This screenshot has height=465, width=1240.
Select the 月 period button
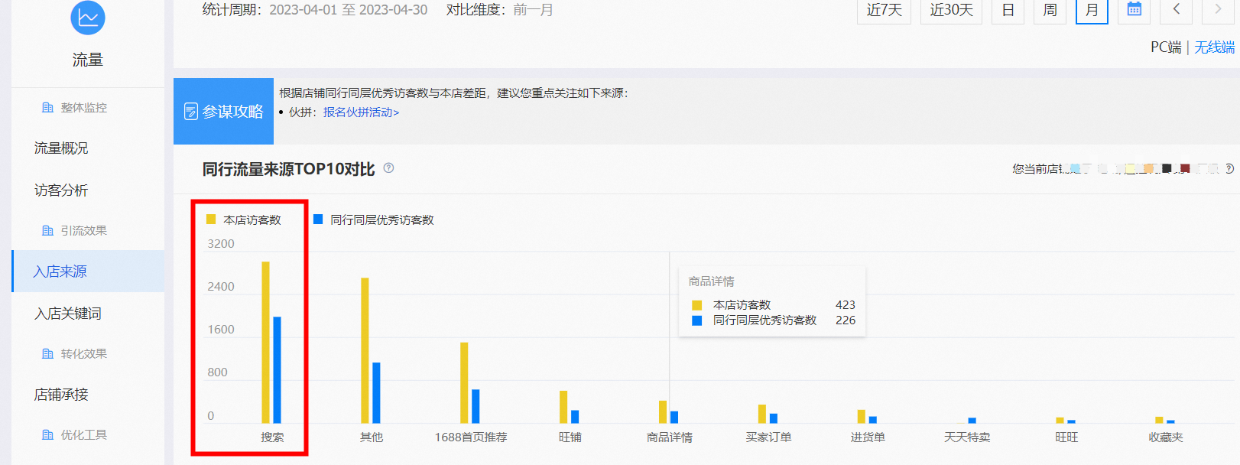tap(1092, 10)
